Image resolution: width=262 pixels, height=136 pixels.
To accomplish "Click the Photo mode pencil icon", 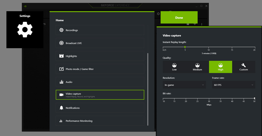I will point(61,69).
